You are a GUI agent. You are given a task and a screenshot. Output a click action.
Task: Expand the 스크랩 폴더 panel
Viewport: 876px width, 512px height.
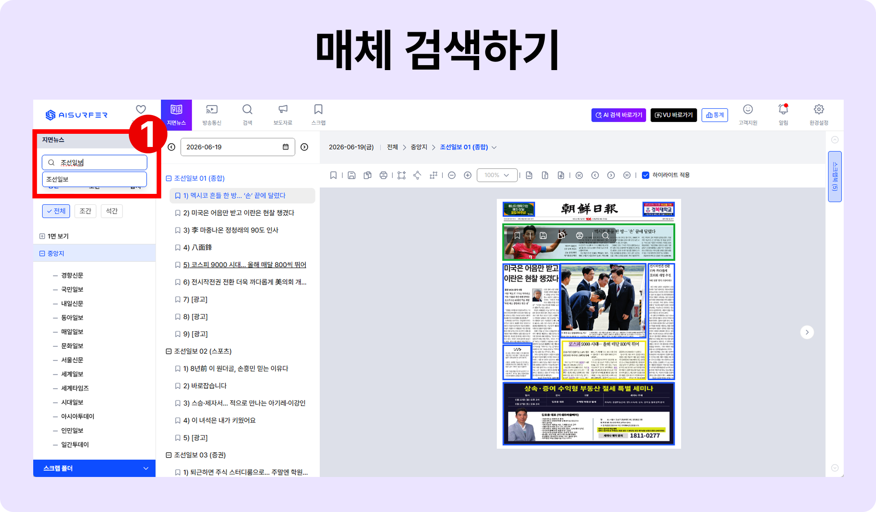point(94,468)
